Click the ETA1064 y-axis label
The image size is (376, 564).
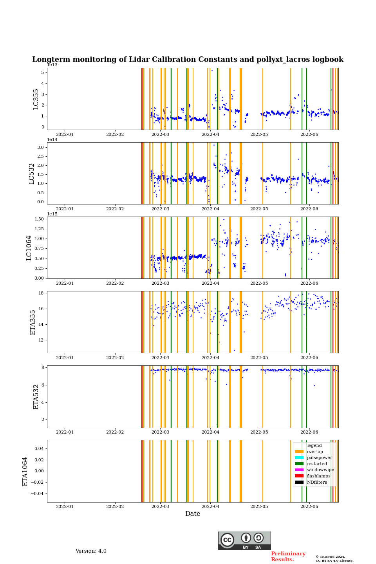25,471
